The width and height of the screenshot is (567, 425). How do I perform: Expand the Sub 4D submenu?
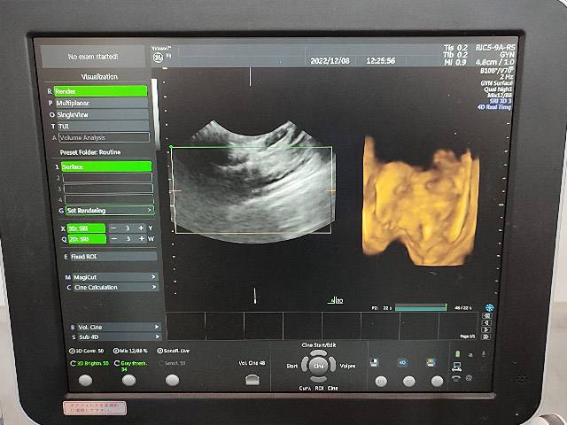click(120, 336)
